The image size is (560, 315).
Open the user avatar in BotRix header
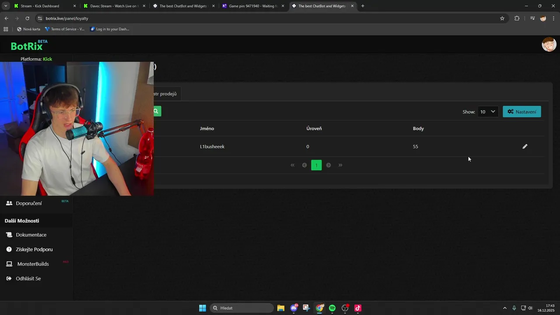[549, 45]
